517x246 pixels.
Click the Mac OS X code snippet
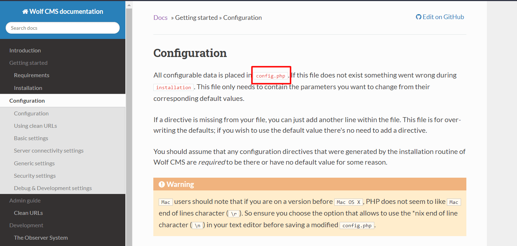coord(349,202)
